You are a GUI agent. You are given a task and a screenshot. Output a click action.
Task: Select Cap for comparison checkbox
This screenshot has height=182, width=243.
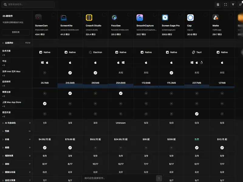205,15
